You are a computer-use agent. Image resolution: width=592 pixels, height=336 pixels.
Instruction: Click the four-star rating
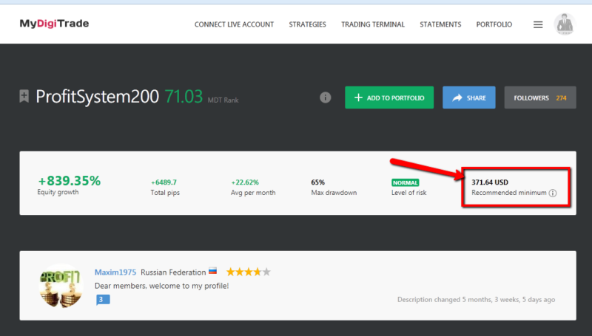(249, 272)
